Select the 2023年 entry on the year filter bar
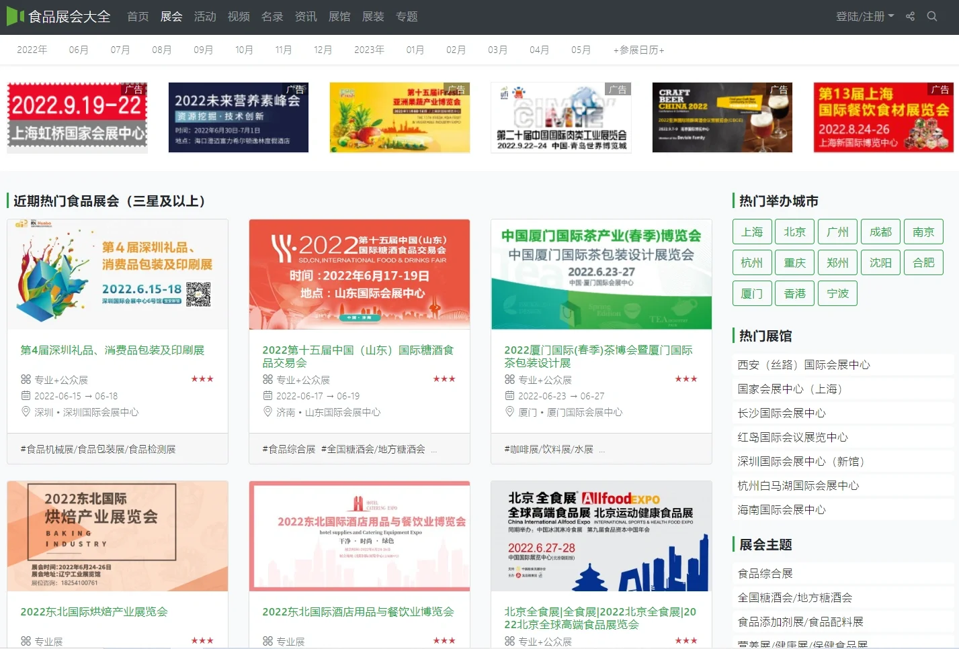The width and height of the screenshot is (959, 649). 368,49
